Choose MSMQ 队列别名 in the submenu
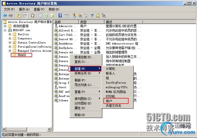 coord(117,92)
